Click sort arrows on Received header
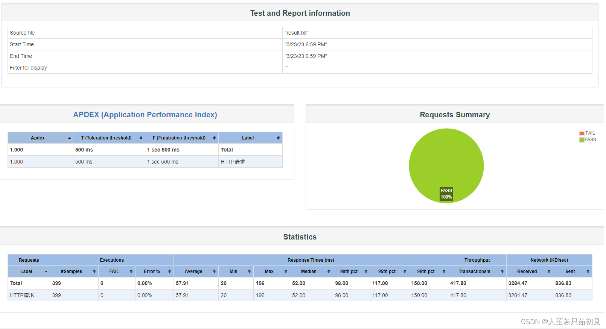Viewport: 606px width, 329px height. (x=549, y=271)
